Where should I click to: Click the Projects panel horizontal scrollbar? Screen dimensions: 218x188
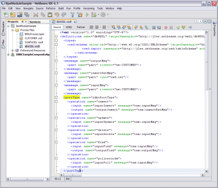pyautogui.click(x=27, y=179)
